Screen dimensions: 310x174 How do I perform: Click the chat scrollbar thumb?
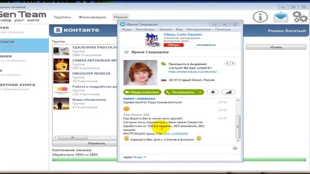click(x=238, y=127)
